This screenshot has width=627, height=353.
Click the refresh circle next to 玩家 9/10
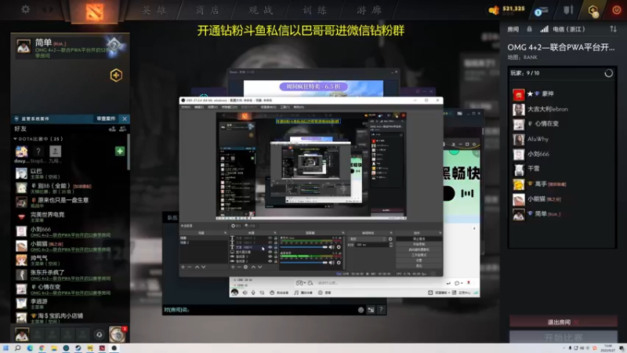tap(609, 73)
